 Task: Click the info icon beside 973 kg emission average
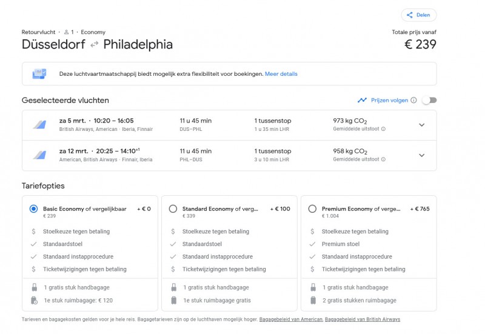(x=383, y=129)
